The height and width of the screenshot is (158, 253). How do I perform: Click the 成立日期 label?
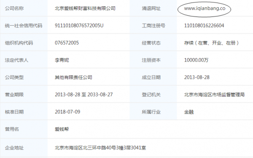tap(151, 78)
